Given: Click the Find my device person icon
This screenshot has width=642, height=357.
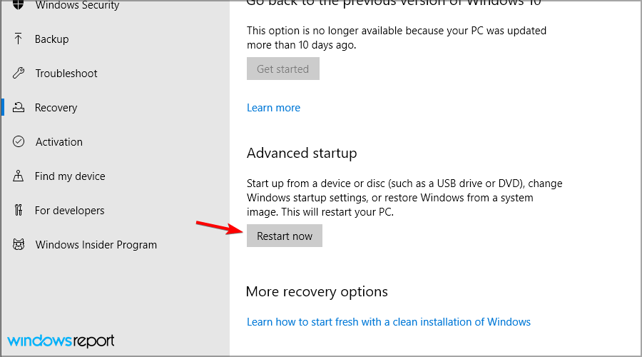Looking at the screenshot, I should [x=19, y=176].
